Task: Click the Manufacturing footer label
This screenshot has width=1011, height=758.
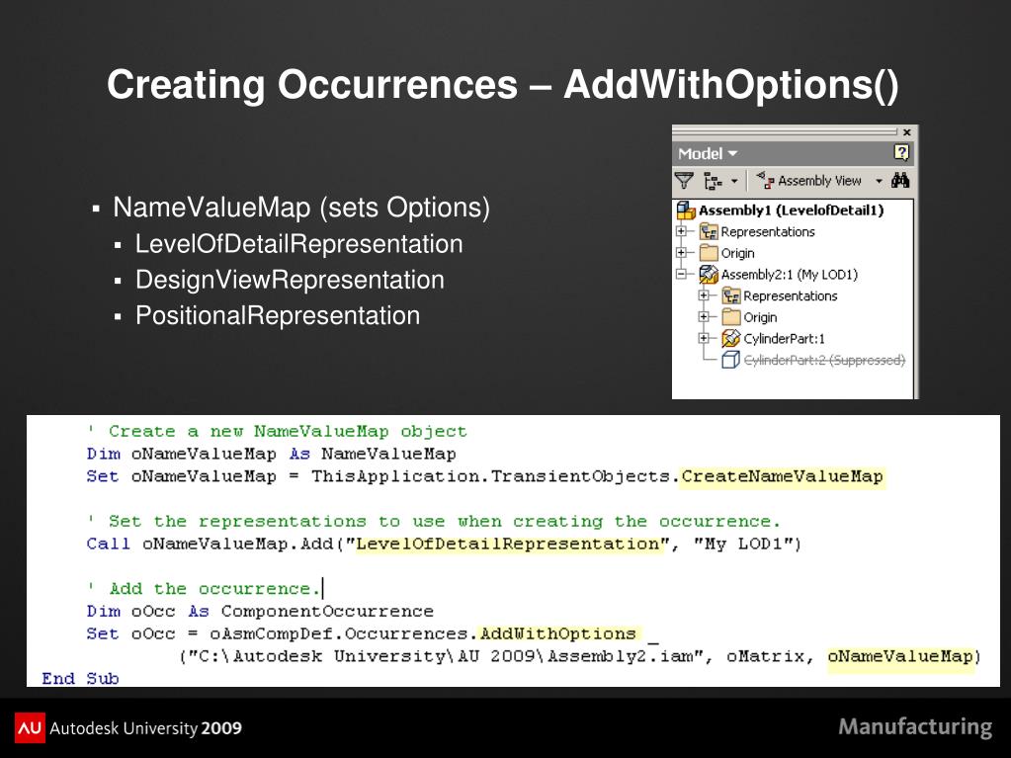Action: pyautogui.click(x=915, y=727)
